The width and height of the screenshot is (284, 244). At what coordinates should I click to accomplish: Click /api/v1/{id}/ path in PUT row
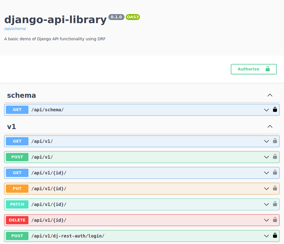[x=49, y=189]
